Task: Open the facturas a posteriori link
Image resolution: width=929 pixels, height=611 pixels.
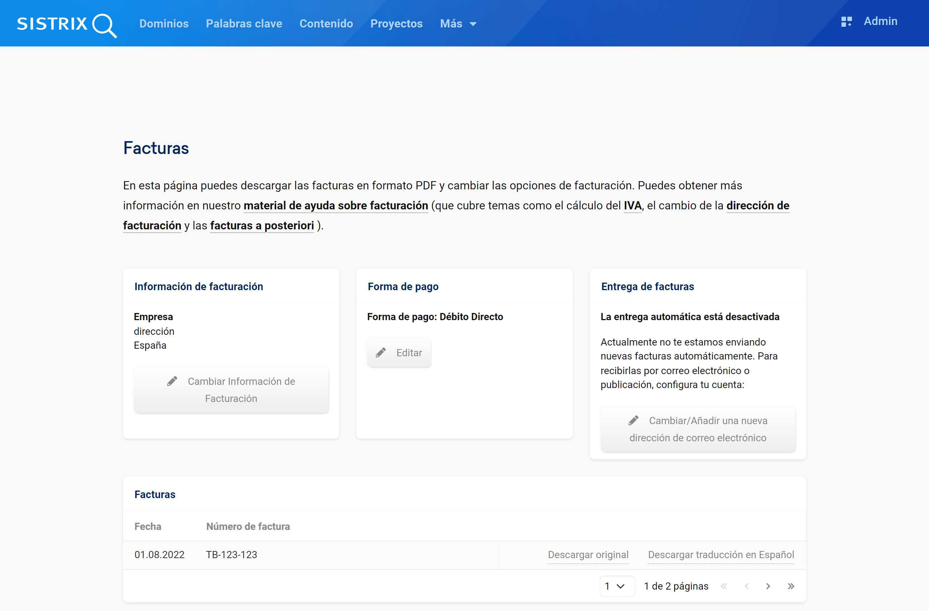Action: pyautogui.click(x=262, y=226)
